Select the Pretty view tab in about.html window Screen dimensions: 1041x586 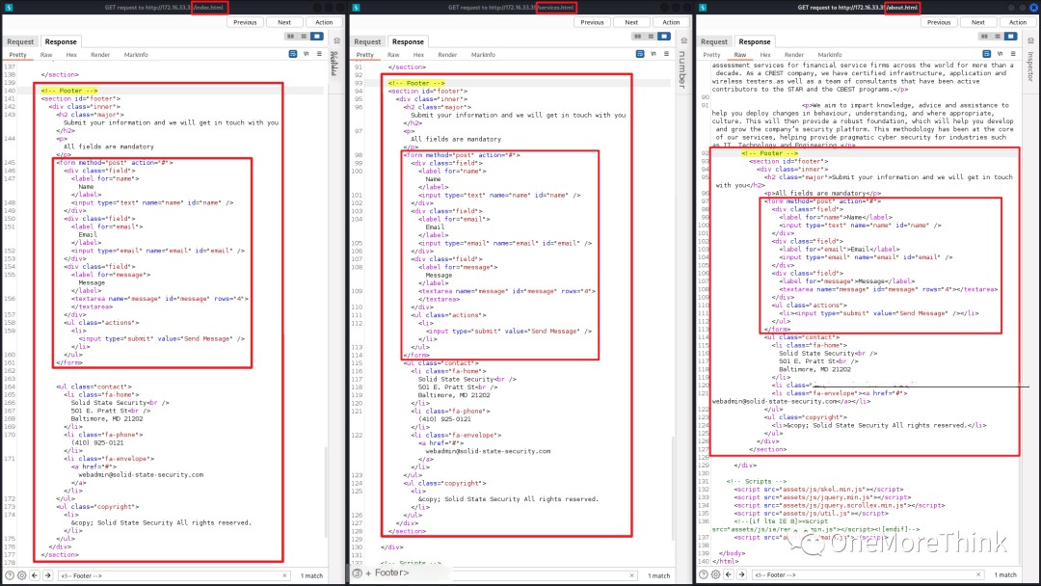tap(711, 54)
